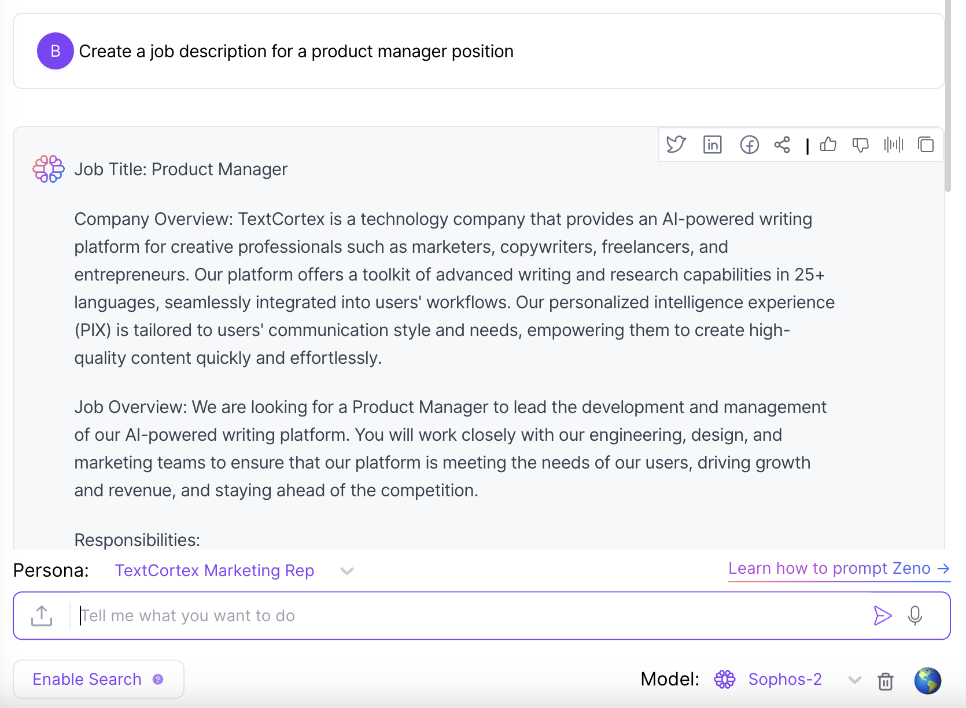The width and height of the screenshot is (966, 708).
Task: Send the prompt with the arrow icon
Action: coord(882,615)
